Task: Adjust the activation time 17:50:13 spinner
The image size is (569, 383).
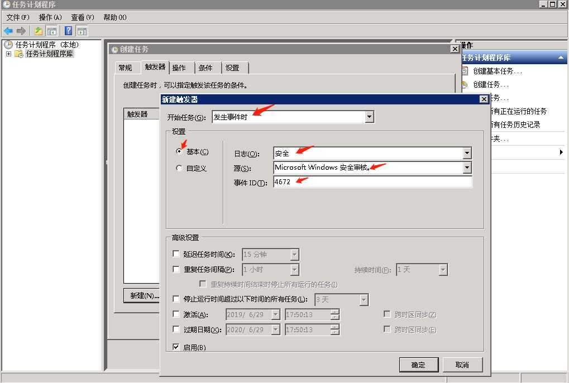Action: click(x=335, y=314)
